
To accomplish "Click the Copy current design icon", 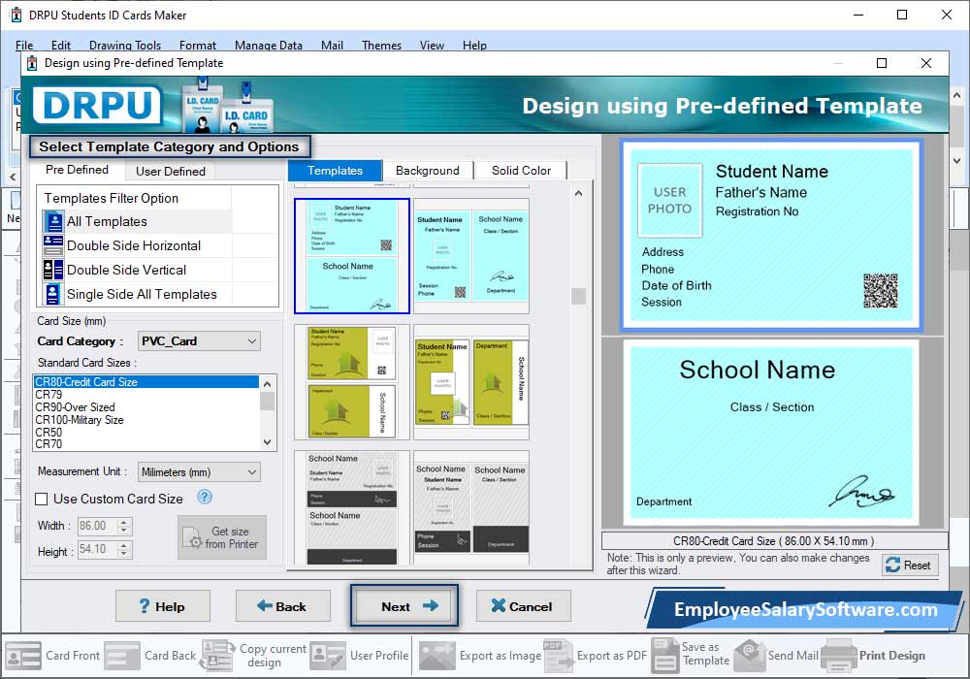I will click(x=217, y=656).
